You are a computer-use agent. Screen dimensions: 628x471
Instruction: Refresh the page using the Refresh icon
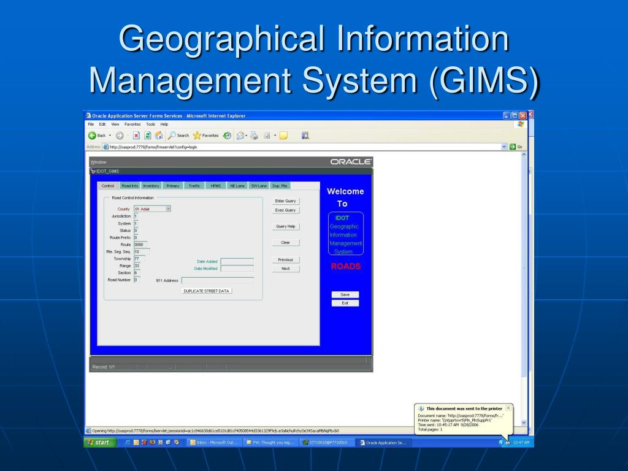pos(147,136)
